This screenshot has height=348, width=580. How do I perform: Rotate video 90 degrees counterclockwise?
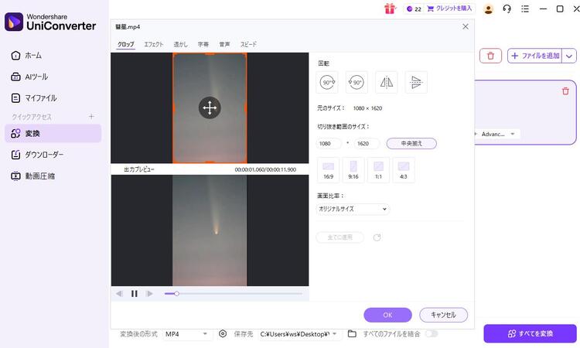point(357,82)
